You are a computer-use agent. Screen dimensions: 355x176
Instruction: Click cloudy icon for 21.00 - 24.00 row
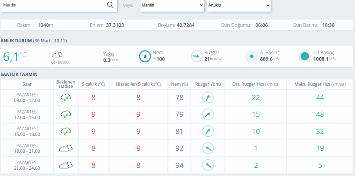66,165
